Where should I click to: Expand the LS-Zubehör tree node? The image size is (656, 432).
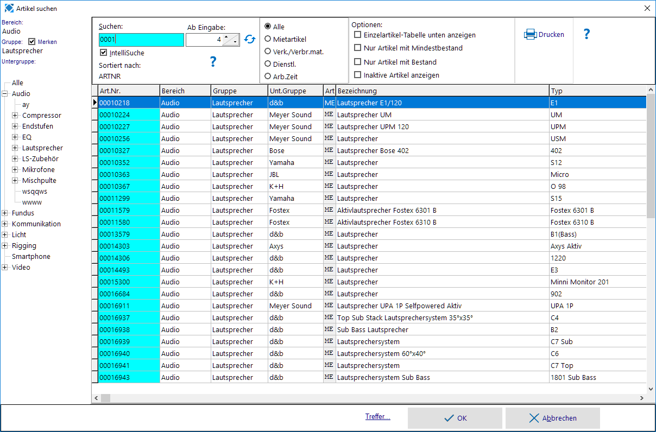[15, 158]
